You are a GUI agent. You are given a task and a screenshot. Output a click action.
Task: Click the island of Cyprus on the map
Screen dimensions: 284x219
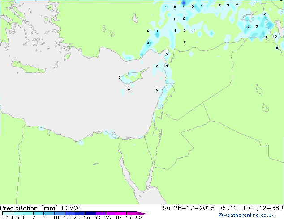click(134, 76)
